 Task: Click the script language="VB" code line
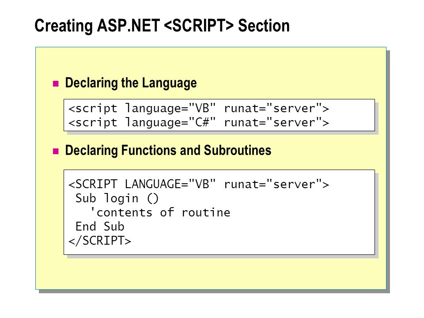pos(199,108)
